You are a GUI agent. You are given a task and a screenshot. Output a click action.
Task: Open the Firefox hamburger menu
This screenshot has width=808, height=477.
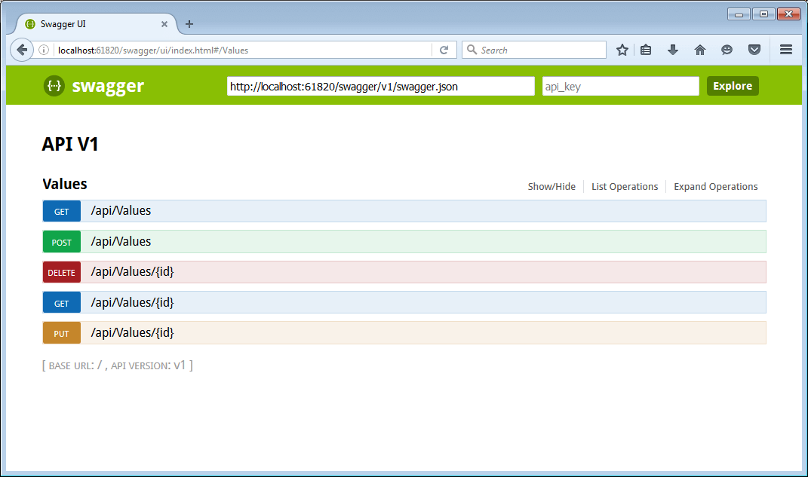(x=785, y=50)
